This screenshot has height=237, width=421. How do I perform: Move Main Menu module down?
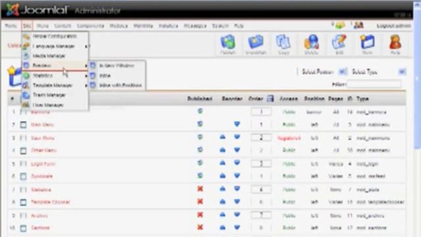(237, 124)
